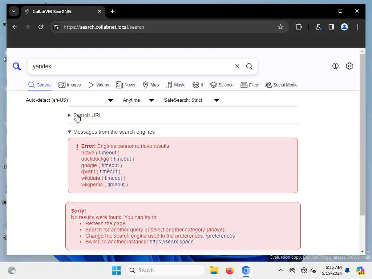Viewport: 372px width, 279px height.
Task: Switch to Map category tab
Action: pyautogui.click(x=151, y=85)
